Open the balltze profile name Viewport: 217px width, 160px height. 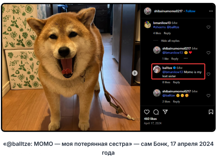(x=167, y=68)
